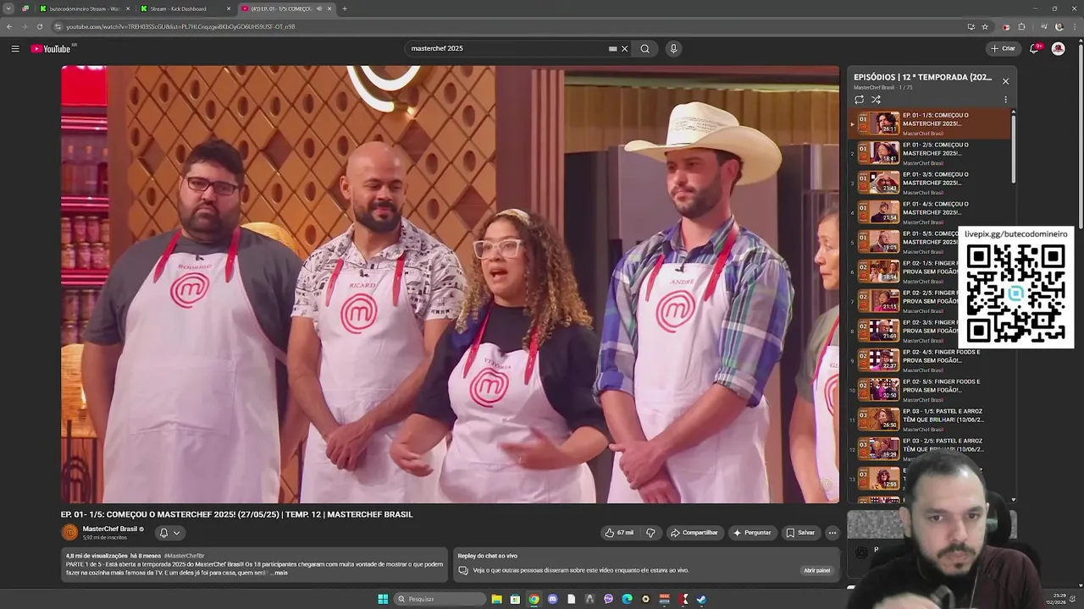Toggle the channel notification bell
Screen dimensions: 1084x609
(163, 533)
